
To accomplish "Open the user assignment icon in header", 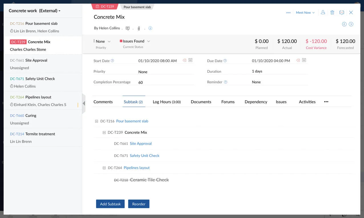I will pyautogui.click(x=323, y=13).
